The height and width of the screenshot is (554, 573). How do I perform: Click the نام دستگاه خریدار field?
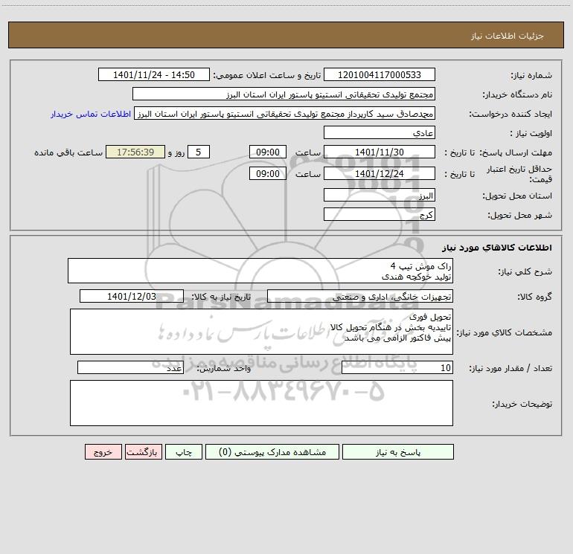tap(284, 94)
